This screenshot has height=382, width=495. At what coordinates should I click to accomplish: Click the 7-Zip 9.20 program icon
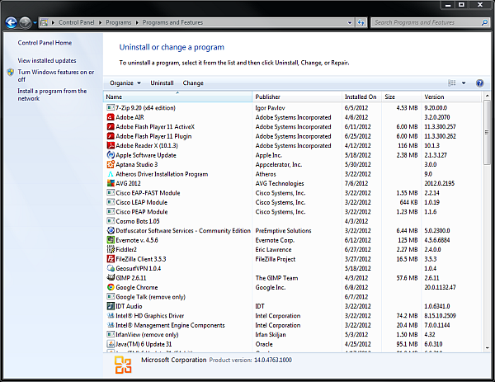(111, 107)
